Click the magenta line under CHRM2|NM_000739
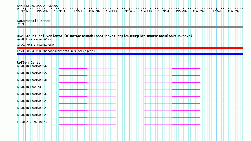Image resolution: width=251 pixels, height=141 pixels. pos(130,89)
